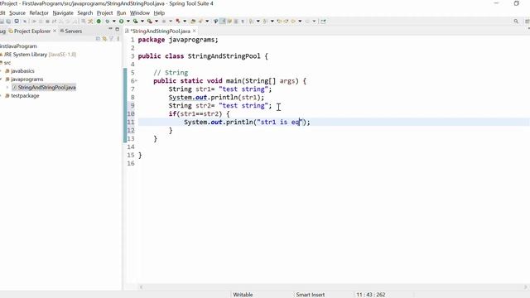Click the Debug bug icon

(108, 22)
